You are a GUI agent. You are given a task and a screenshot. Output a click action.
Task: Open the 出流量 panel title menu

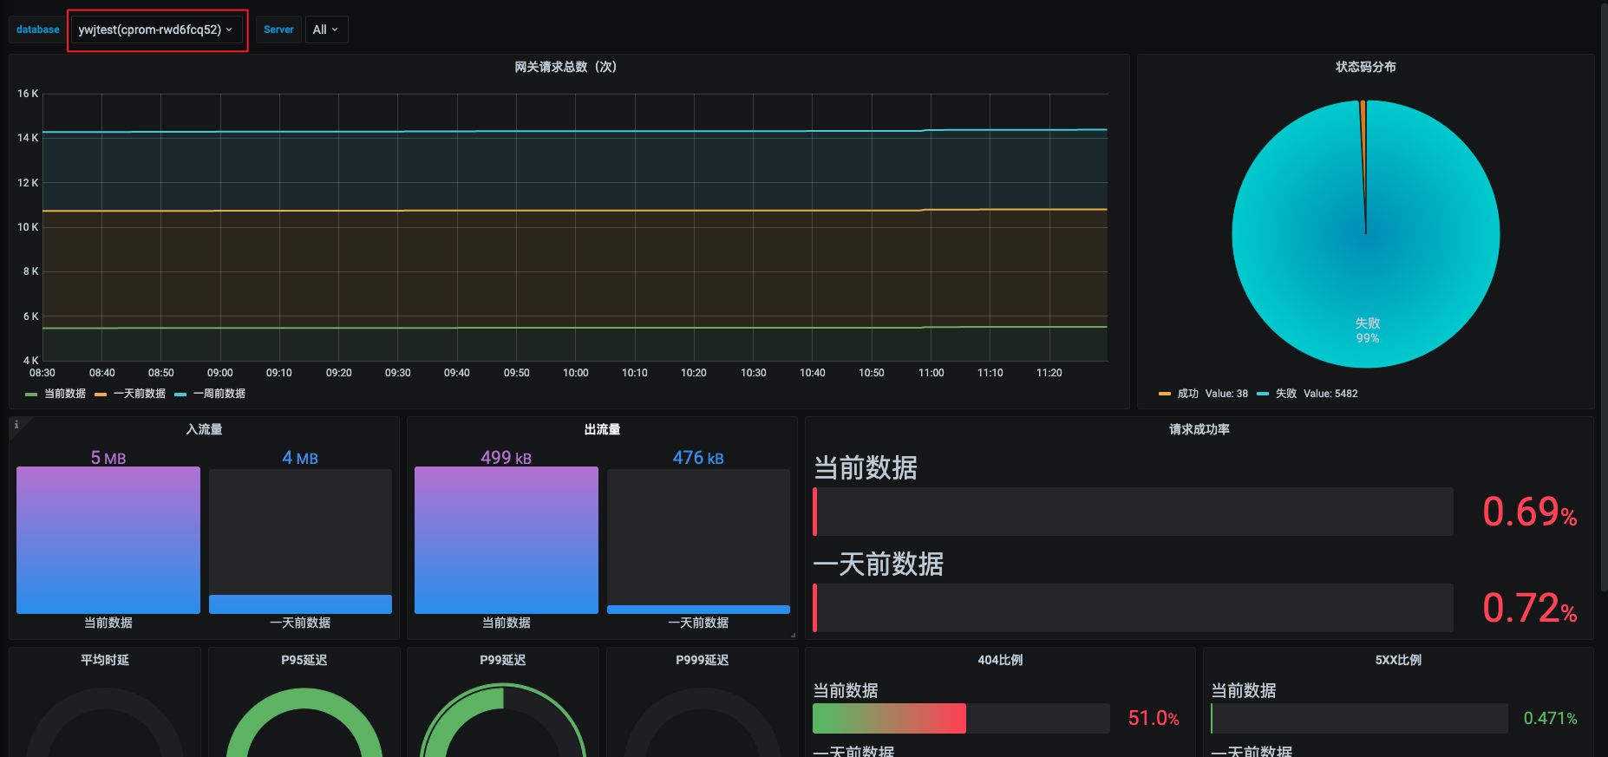(x=602, y=429)
